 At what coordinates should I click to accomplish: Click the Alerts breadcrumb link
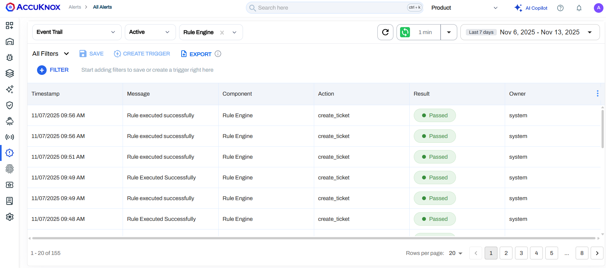(75, 7)
